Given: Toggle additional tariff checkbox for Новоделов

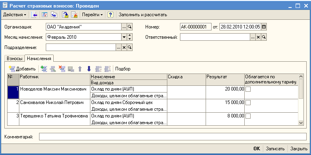Looking at the screenshot, I should [248, 89].
